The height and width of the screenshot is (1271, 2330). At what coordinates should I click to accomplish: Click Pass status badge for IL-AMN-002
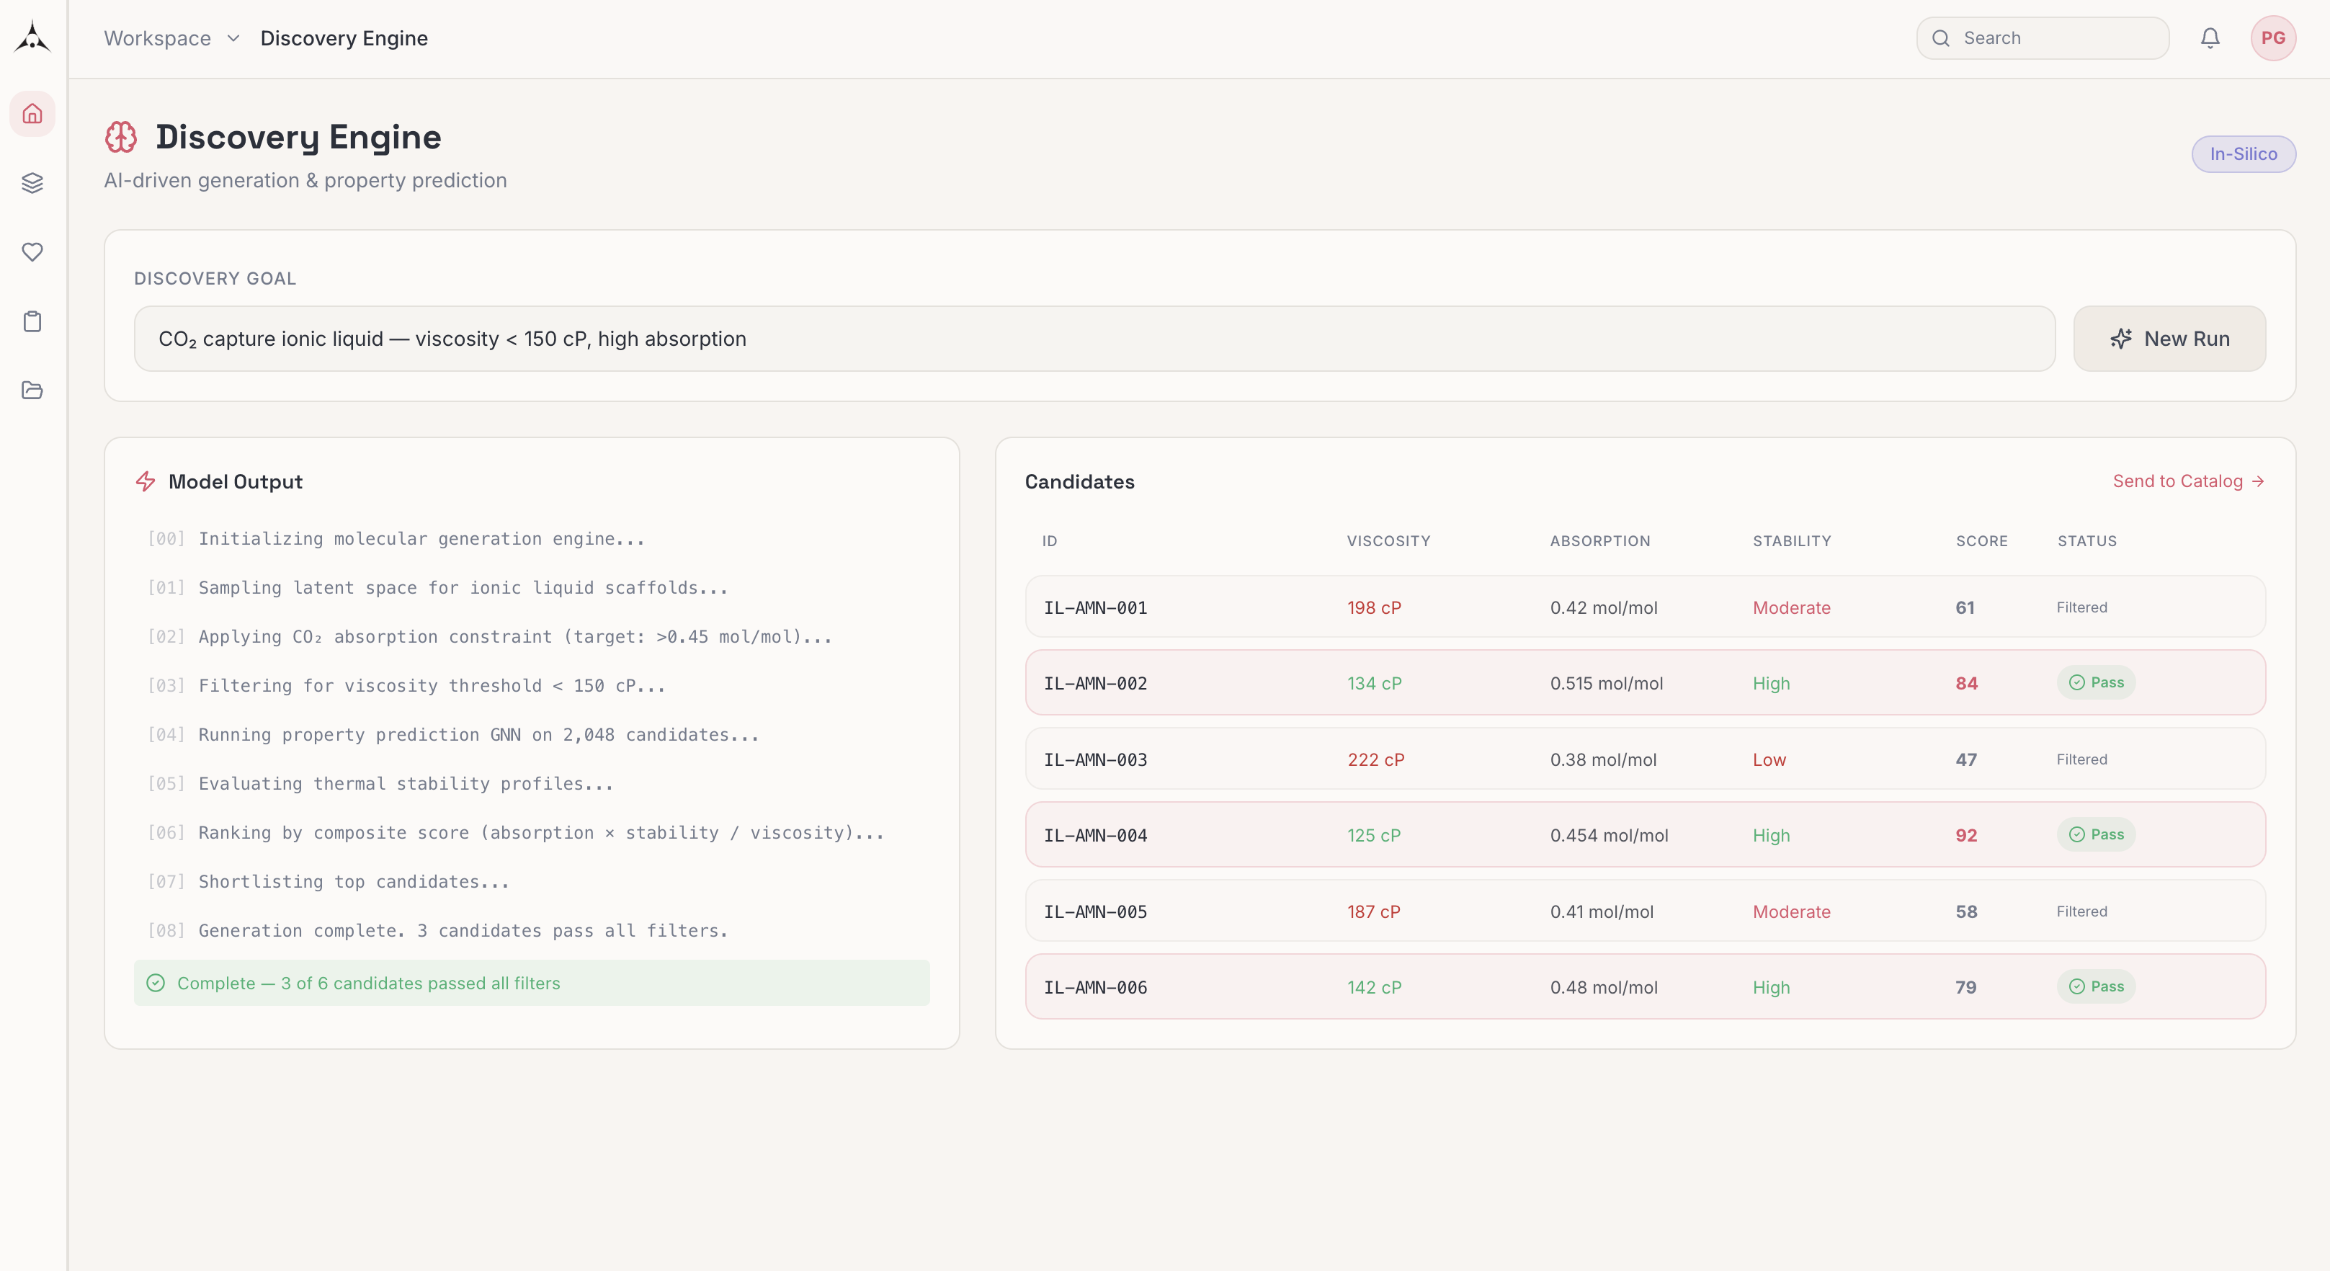click(2096, 683)
